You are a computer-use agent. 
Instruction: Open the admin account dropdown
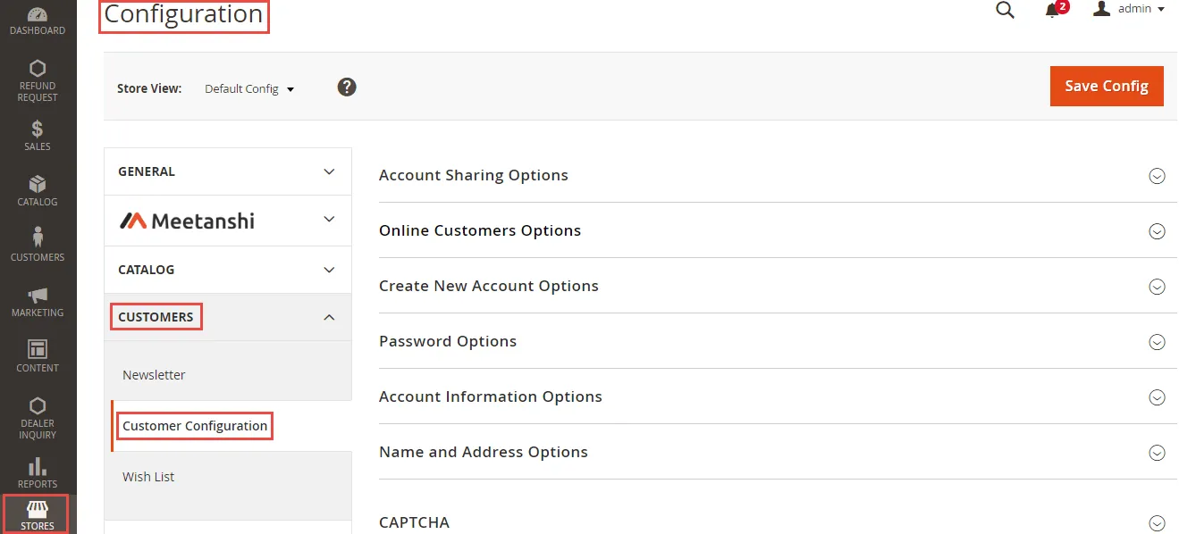tap(1130, 9)
